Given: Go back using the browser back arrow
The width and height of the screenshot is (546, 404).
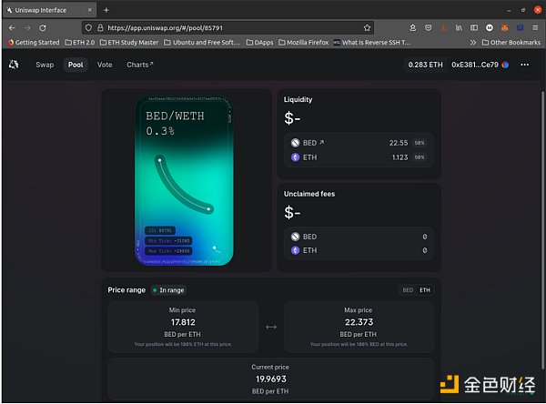Looking at the screenshot, I should 13,27.
